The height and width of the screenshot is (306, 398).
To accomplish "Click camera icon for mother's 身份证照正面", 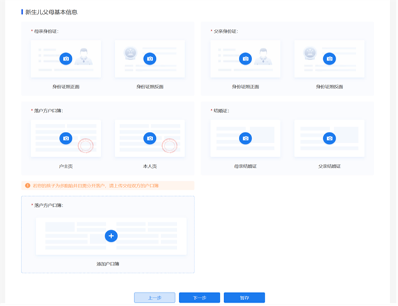I will click(65, 59).
